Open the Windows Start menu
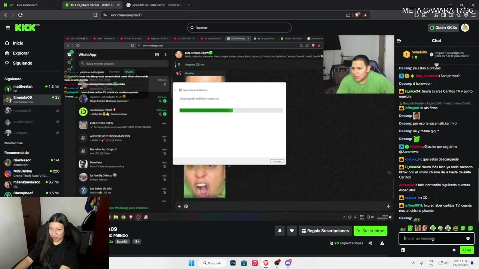 click(191, 263)
